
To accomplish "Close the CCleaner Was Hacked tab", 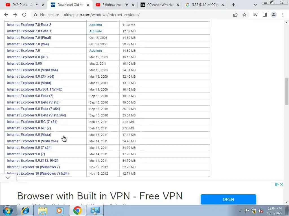I will point(178,5).
